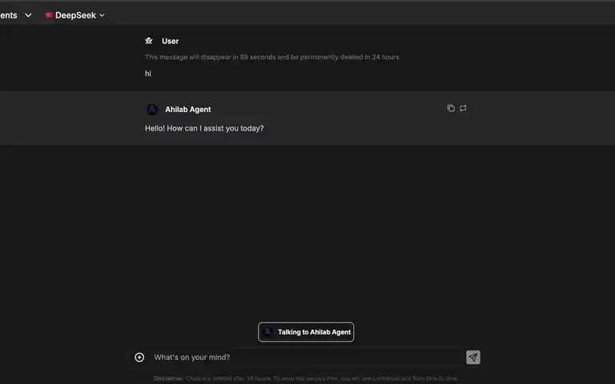Click the small chevron right of DeepSeek
The height and width of the screenshot is (384, 615).
102,15
